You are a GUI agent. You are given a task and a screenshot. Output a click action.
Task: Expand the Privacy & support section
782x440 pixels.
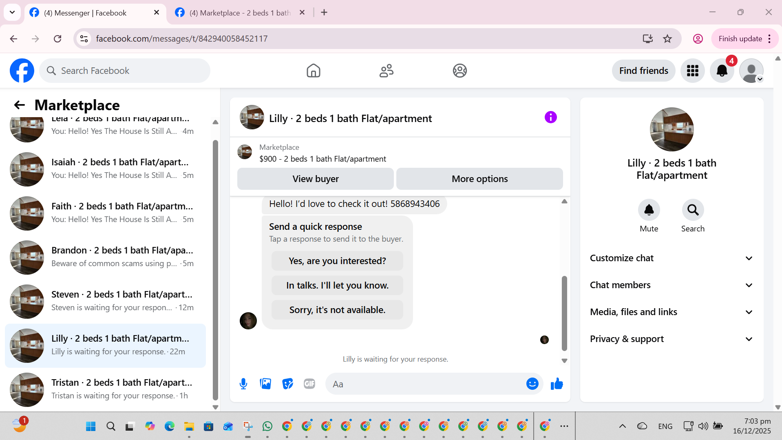[x=672, y=339]
